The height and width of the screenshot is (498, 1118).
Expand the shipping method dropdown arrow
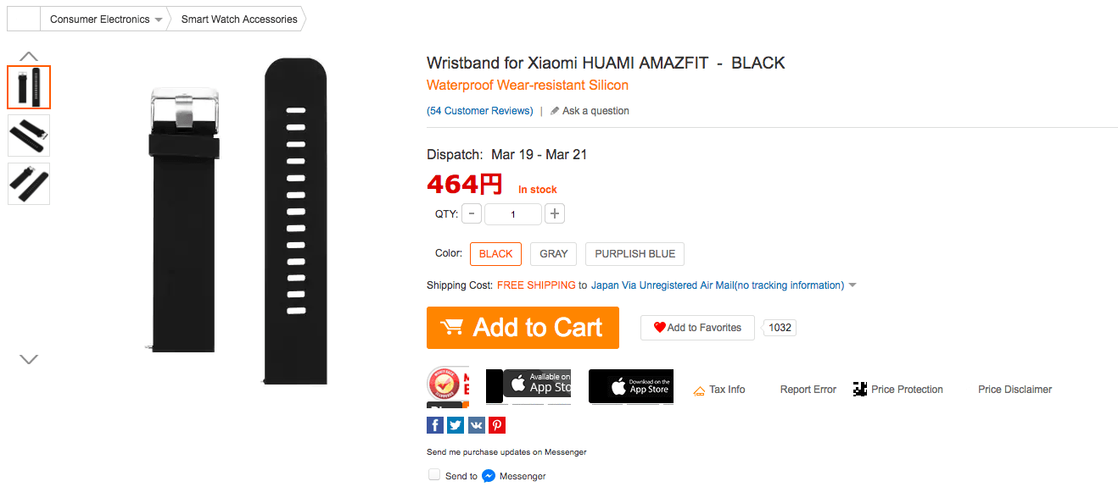pyautogui.click(x=852, y=285)
